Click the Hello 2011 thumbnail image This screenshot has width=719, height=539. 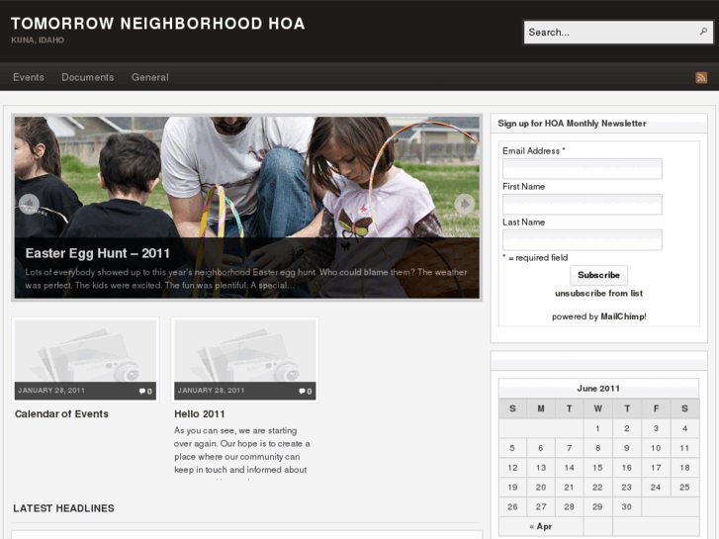point(245,351)
